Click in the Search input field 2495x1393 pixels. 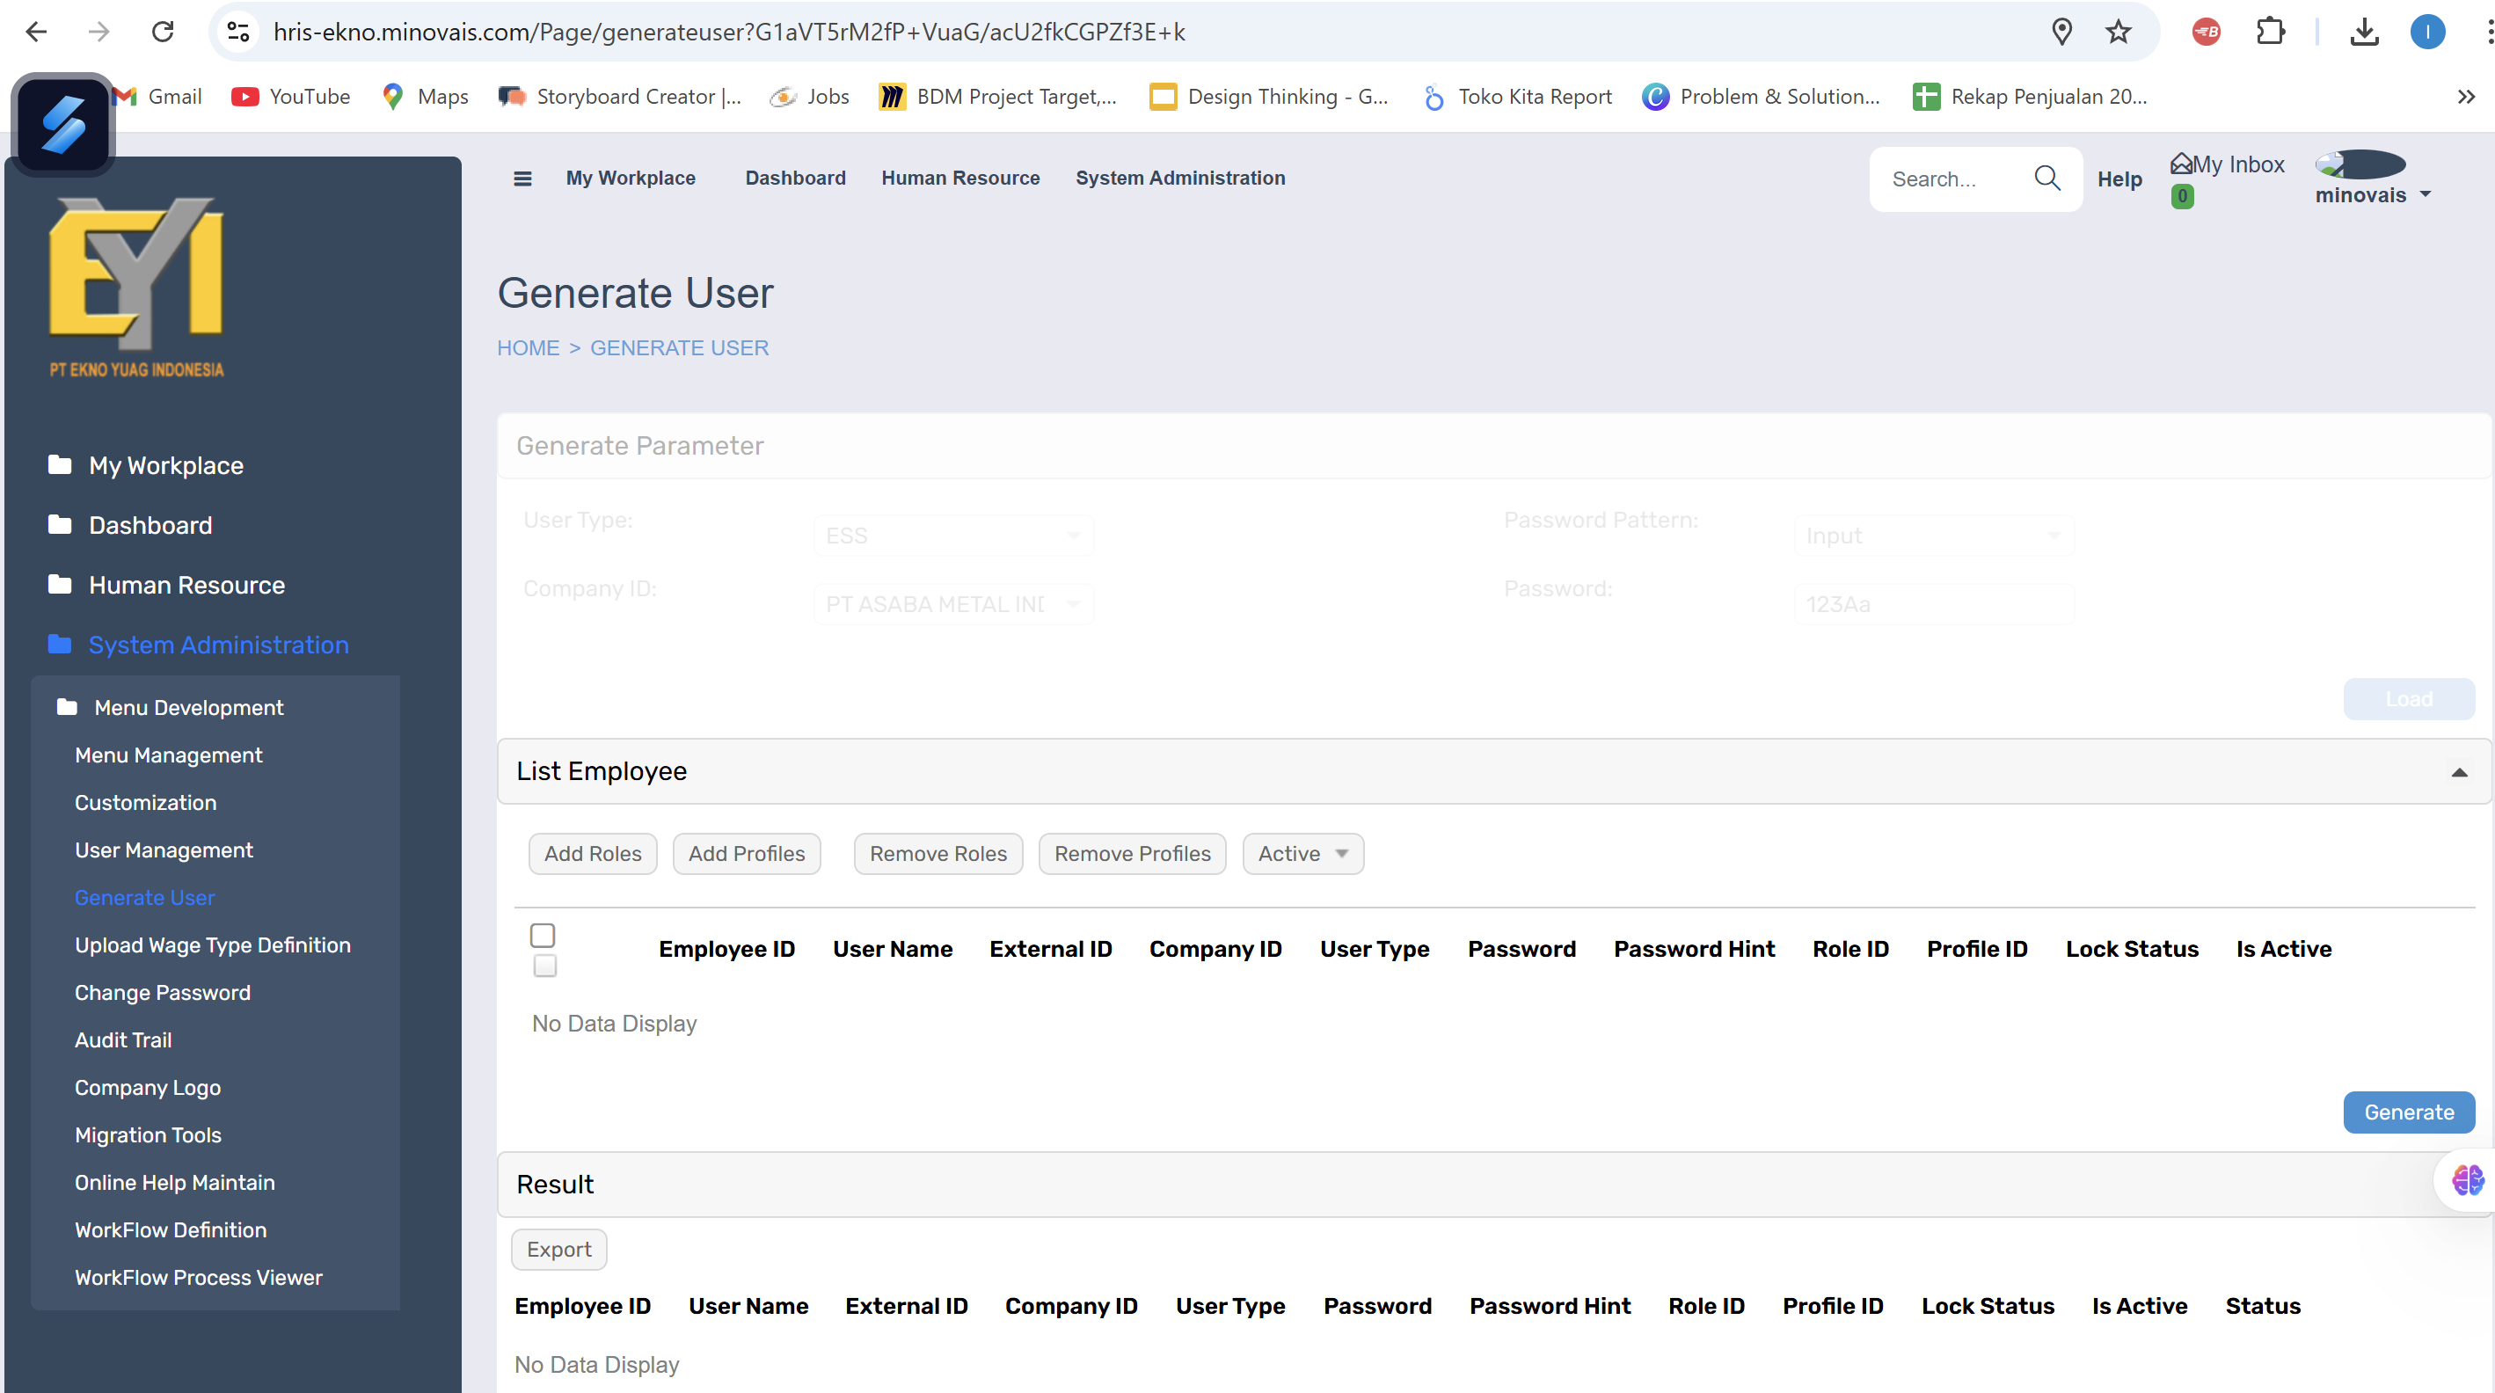[1952, 179]
